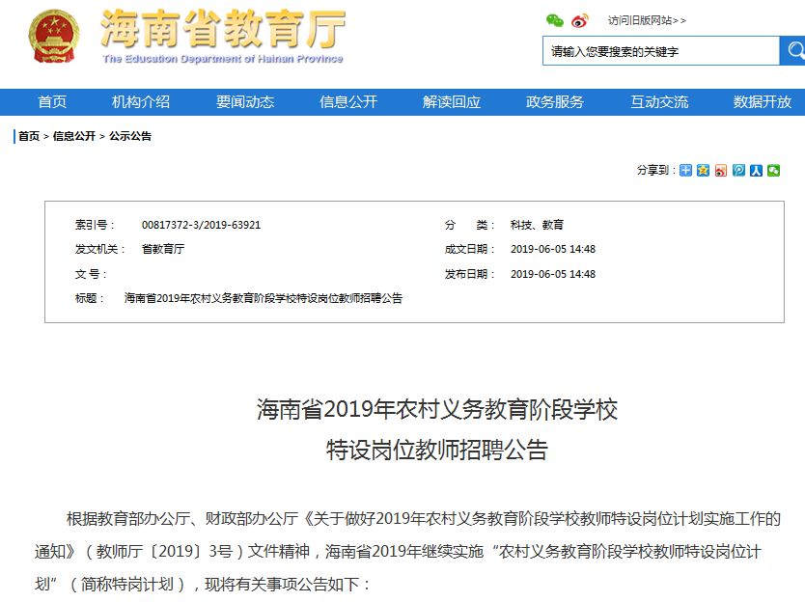Click the national emblem logo
The width and height of the screenshot is (805, 602).
pos(54,37)
